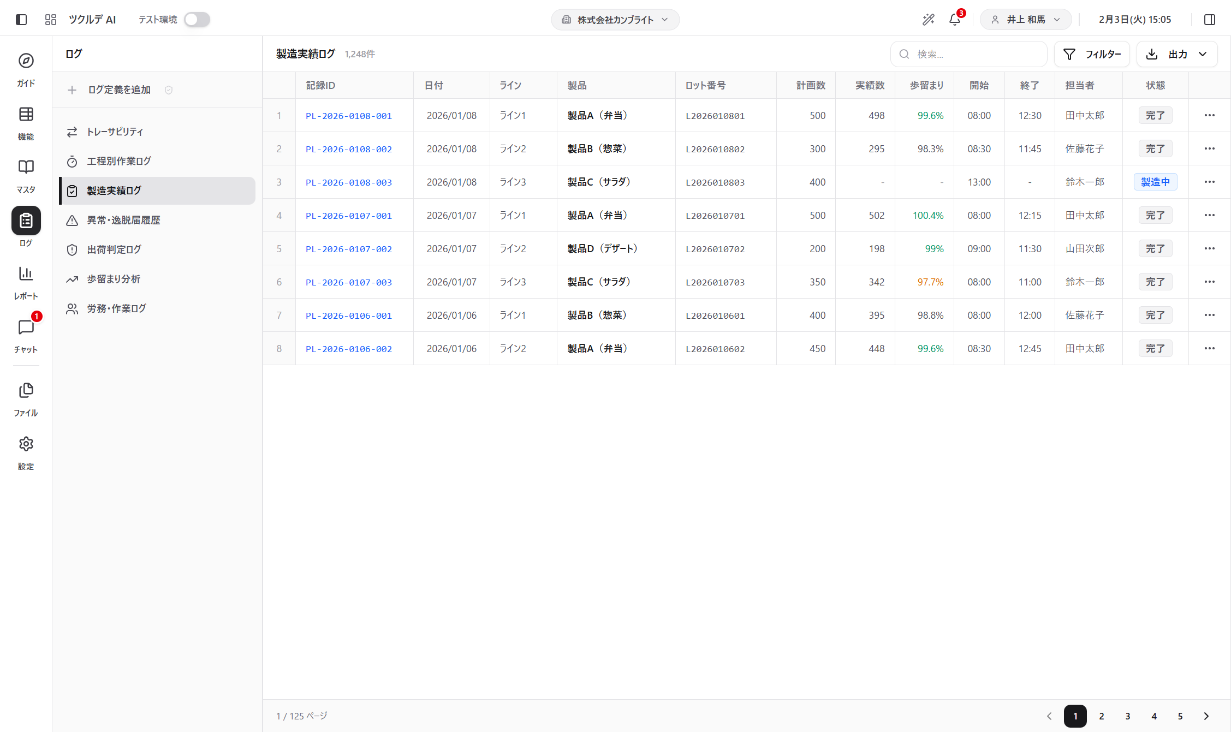Open the ファイル icon in sidebar
Viewport: 1231px width, 732px height.
click(26, 390)
